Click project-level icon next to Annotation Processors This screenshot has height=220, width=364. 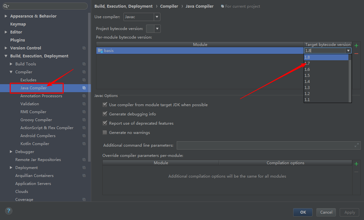point(84,96)
